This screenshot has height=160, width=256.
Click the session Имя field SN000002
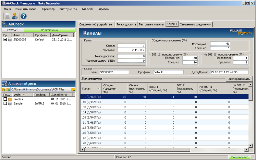pyautogui.click(x=114, y=72)
